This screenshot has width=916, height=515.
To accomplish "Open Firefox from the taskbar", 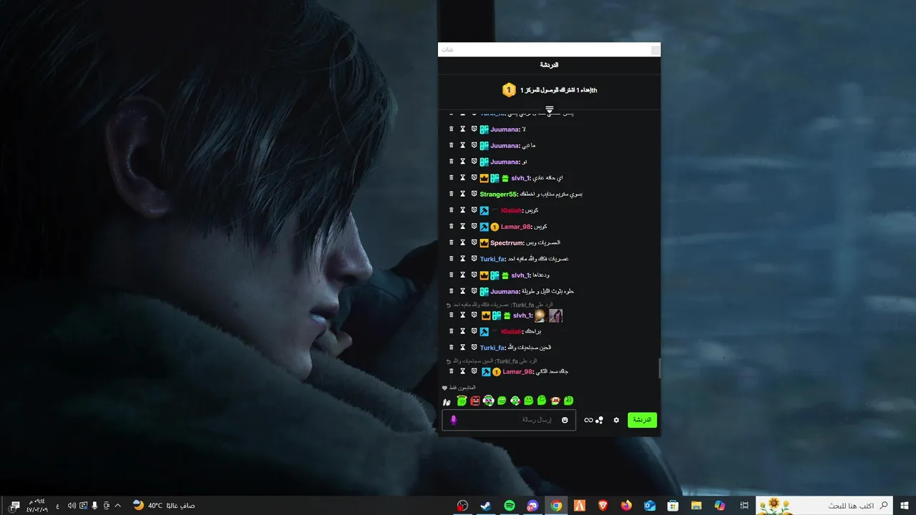I will pyautogui.click(x=627, y=506).
